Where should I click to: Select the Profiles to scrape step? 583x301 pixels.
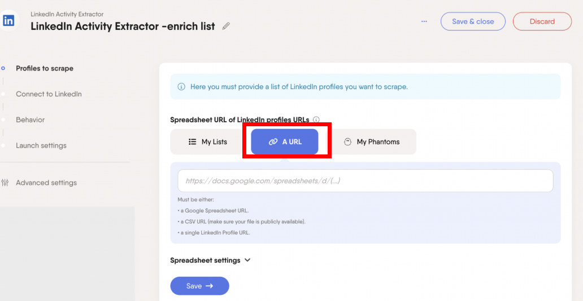point(45,68)
